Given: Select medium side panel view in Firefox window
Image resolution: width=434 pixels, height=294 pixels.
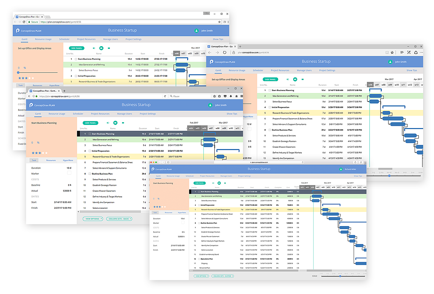Looking at the screenshot, I should coord(115,123).
